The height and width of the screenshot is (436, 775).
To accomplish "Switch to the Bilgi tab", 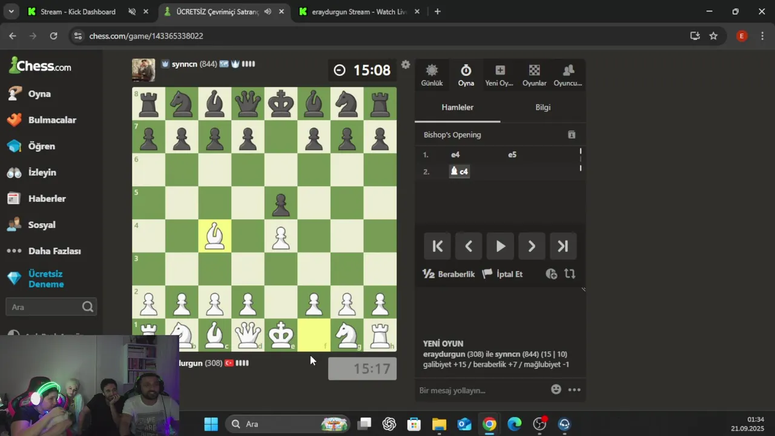I will [543, 107].
